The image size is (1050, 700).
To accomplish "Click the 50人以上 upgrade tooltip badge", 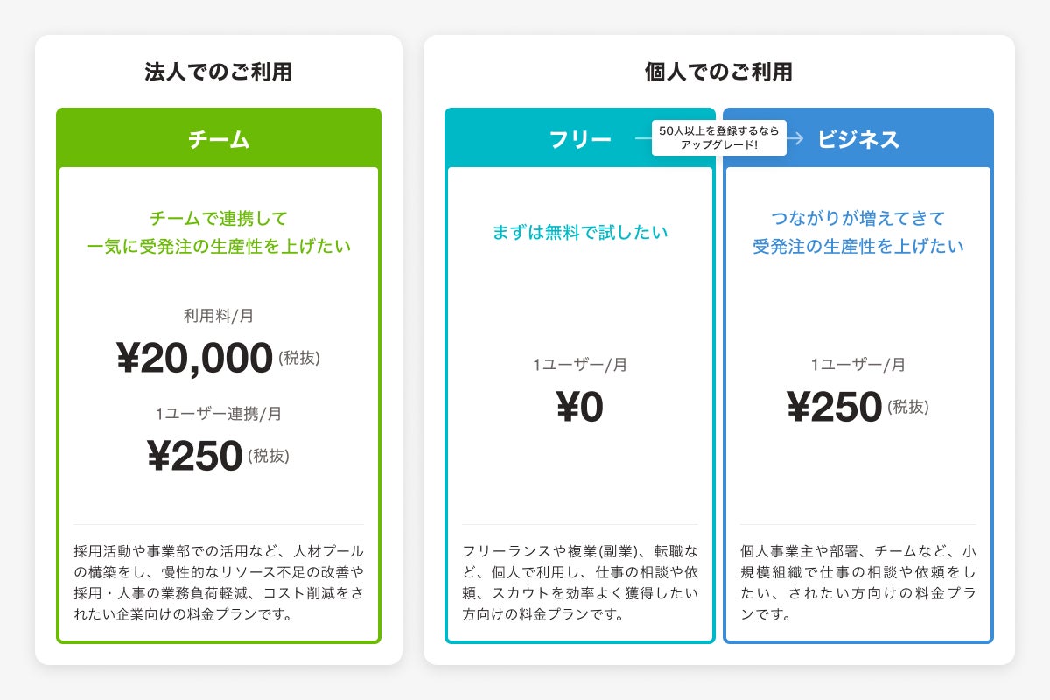I will (x=718, y=137).
